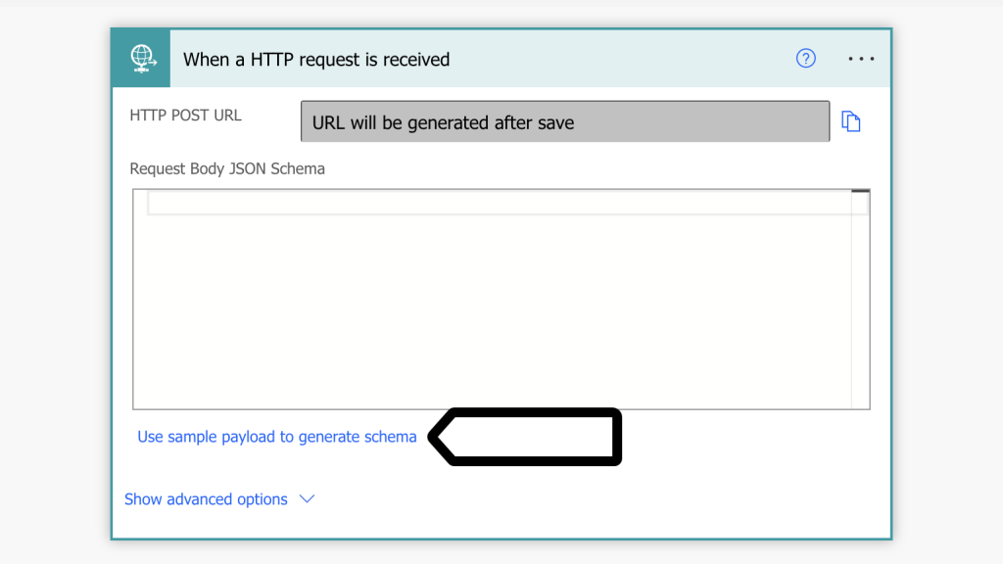Select the copy-to-clipboard icon for the URL
The width and height of the screenshot is (1003, 564).
(x=851, y=119)
